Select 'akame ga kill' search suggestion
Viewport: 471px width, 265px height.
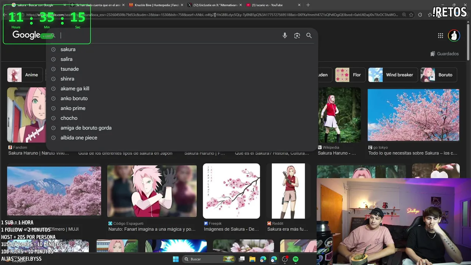pos(75,89)
